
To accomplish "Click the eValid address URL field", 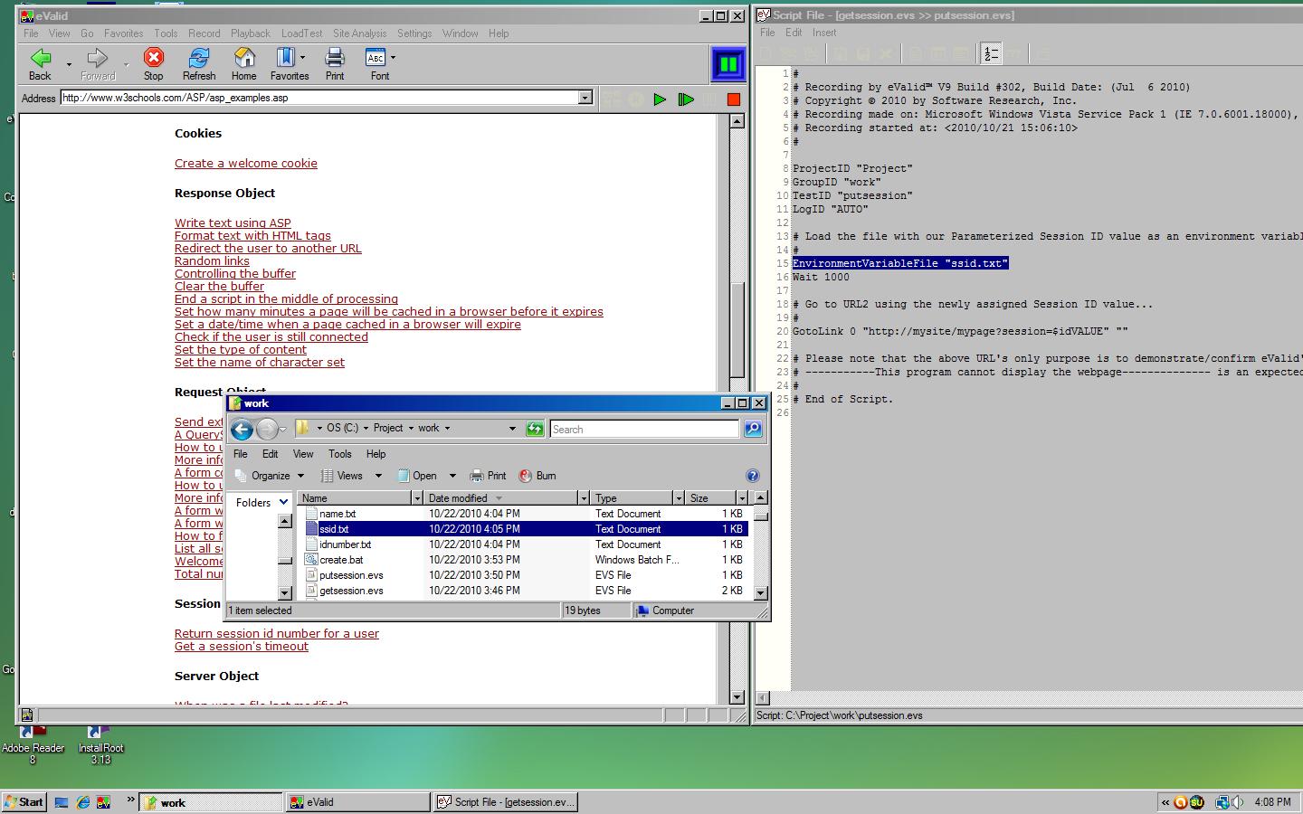I will pos(319,98).
